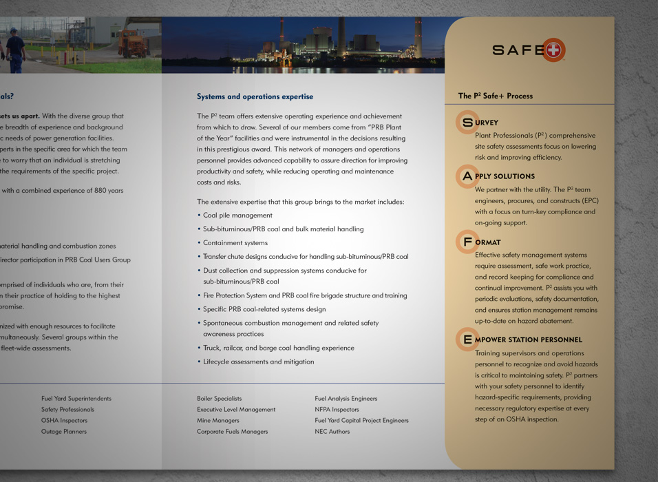This screenshot has height=482, width=658.
Task: Click "Safety Professionals" footer entry
Action: [67, 410]
